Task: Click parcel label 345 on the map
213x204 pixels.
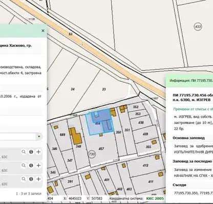Action: coord(53,172)
